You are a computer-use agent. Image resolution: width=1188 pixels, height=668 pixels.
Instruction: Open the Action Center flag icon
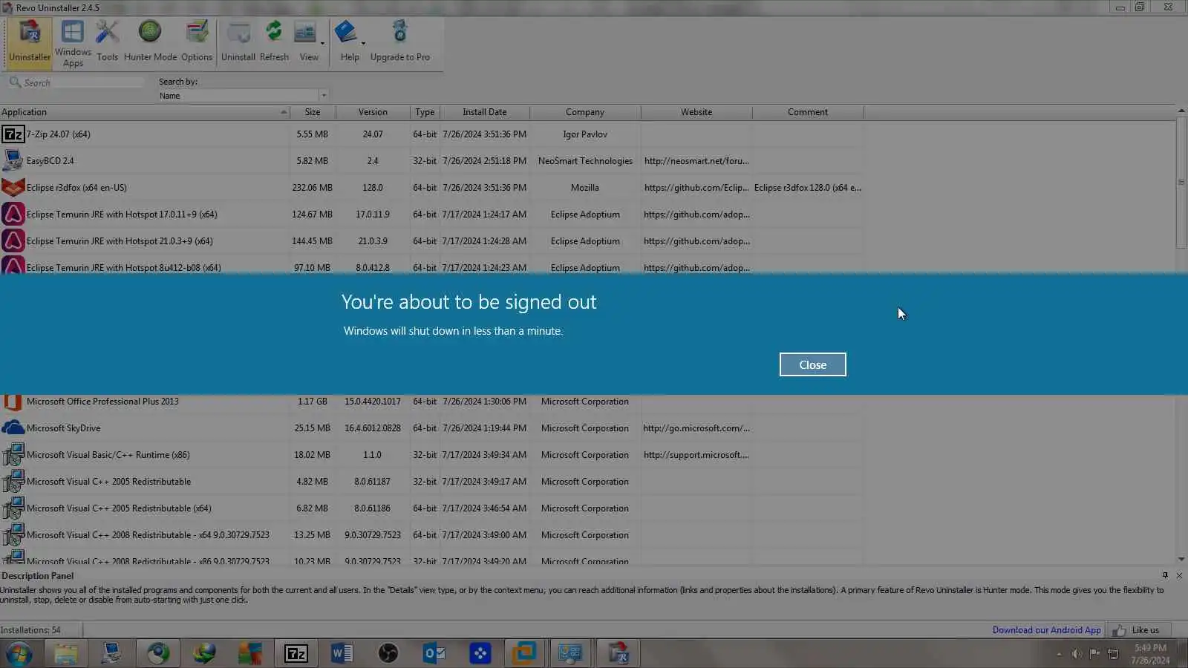coord(1094,654)
